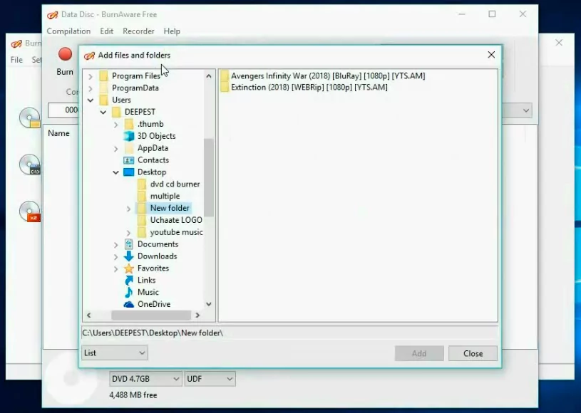Click the tree horizontal scrollbar right arrow
This screenshot has width=581, height=413.
[x=197, y=315]
